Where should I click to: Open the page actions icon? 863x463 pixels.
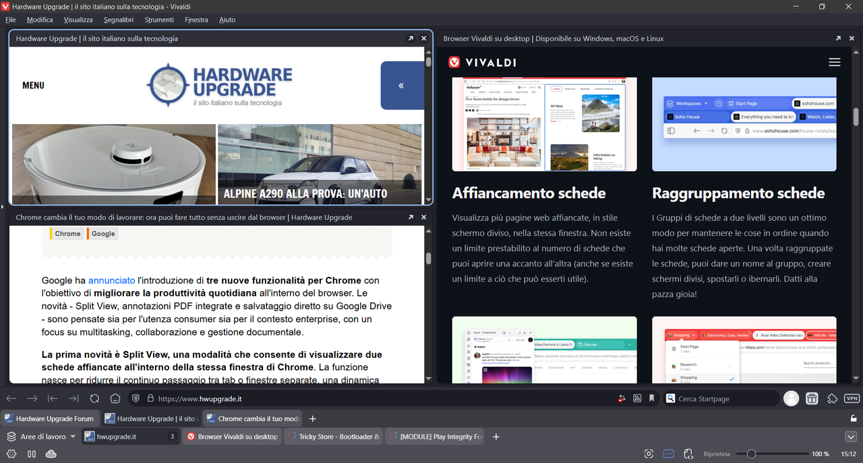point(688,454)
